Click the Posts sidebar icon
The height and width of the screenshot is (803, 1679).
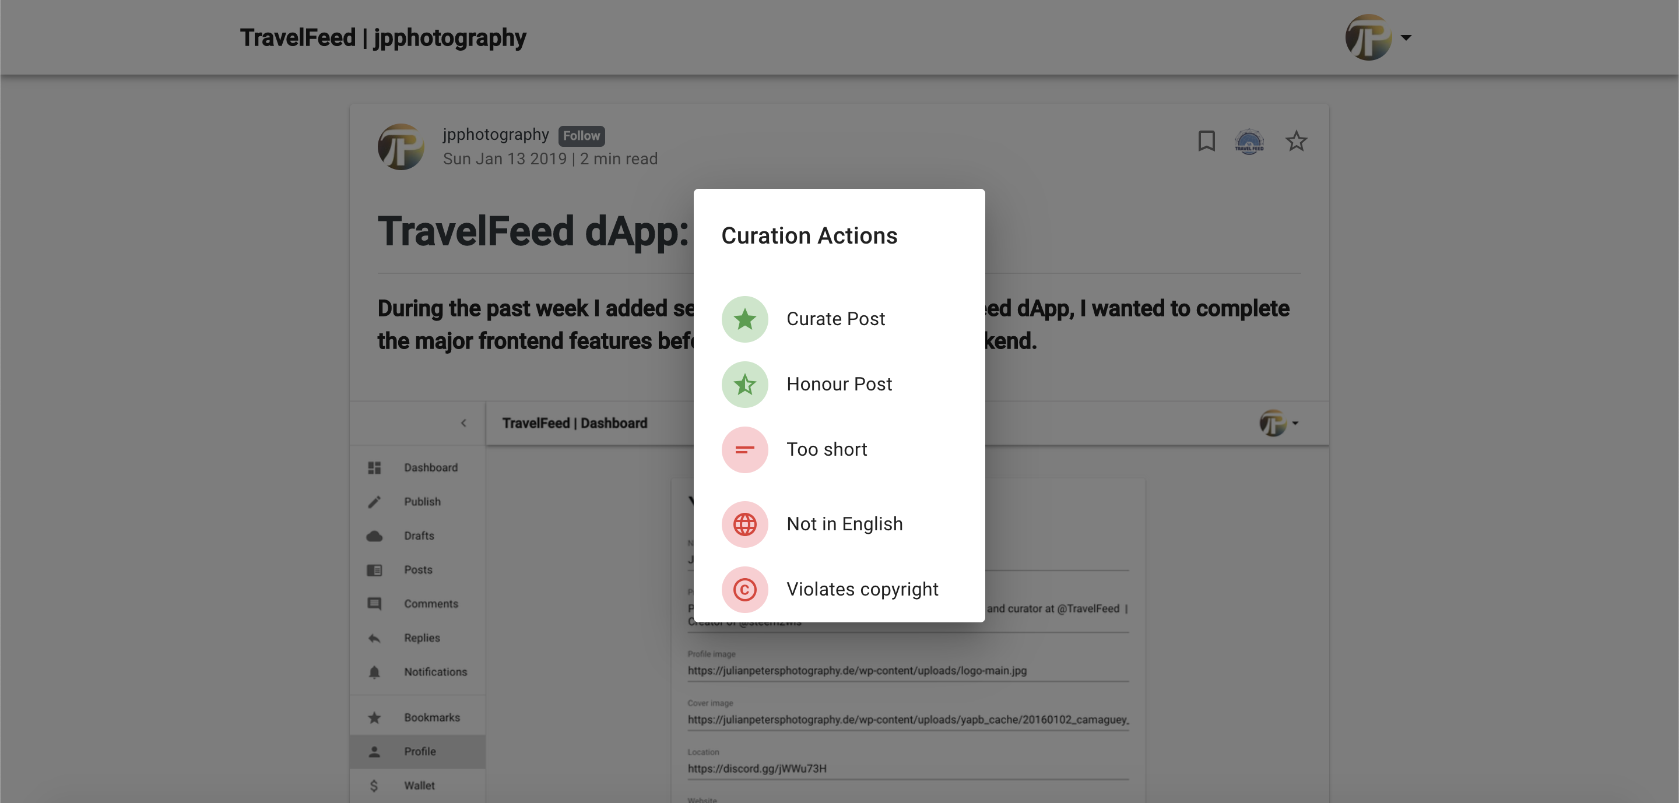pyautogui.click(x=374, y=570)
